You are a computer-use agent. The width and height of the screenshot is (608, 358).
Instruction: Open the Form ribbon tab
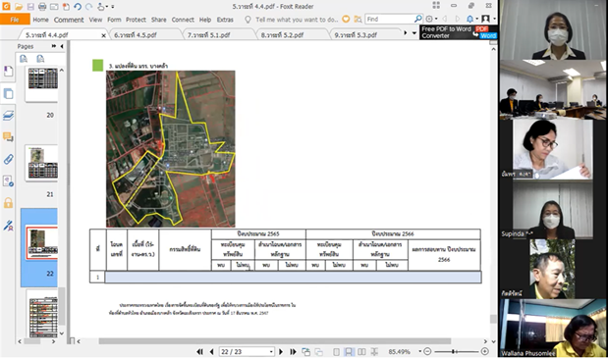[x=114, y=20]
